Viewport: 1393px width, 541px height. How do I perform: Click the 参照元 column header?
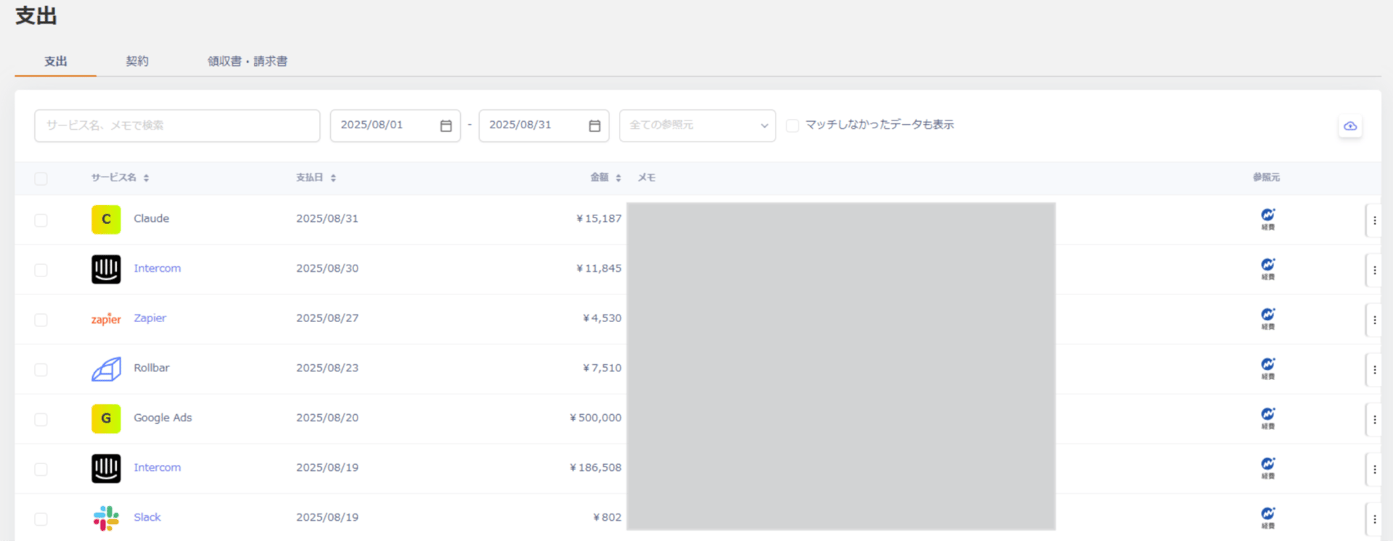[x=1266, y=178]
